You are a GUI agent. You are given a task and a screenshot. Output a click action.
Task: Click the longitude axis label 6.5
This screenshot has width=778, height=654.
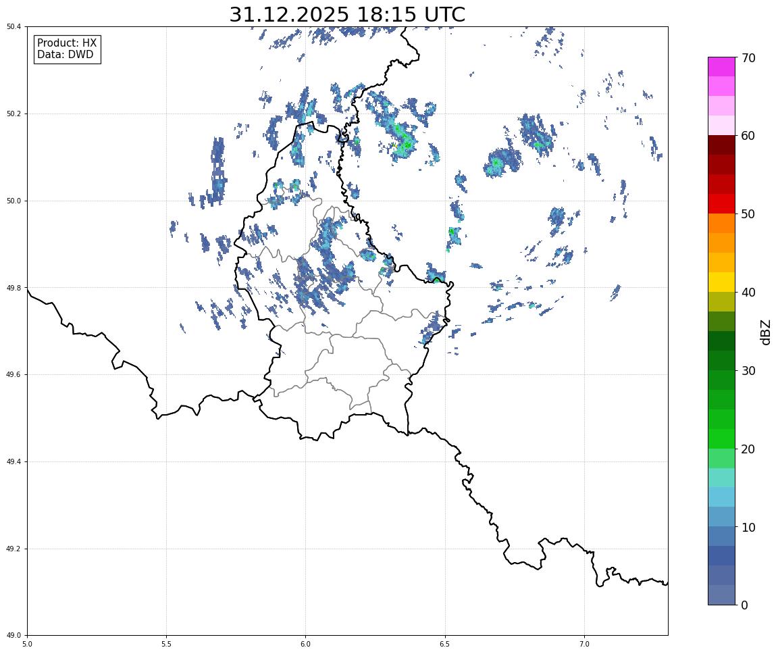445,644
